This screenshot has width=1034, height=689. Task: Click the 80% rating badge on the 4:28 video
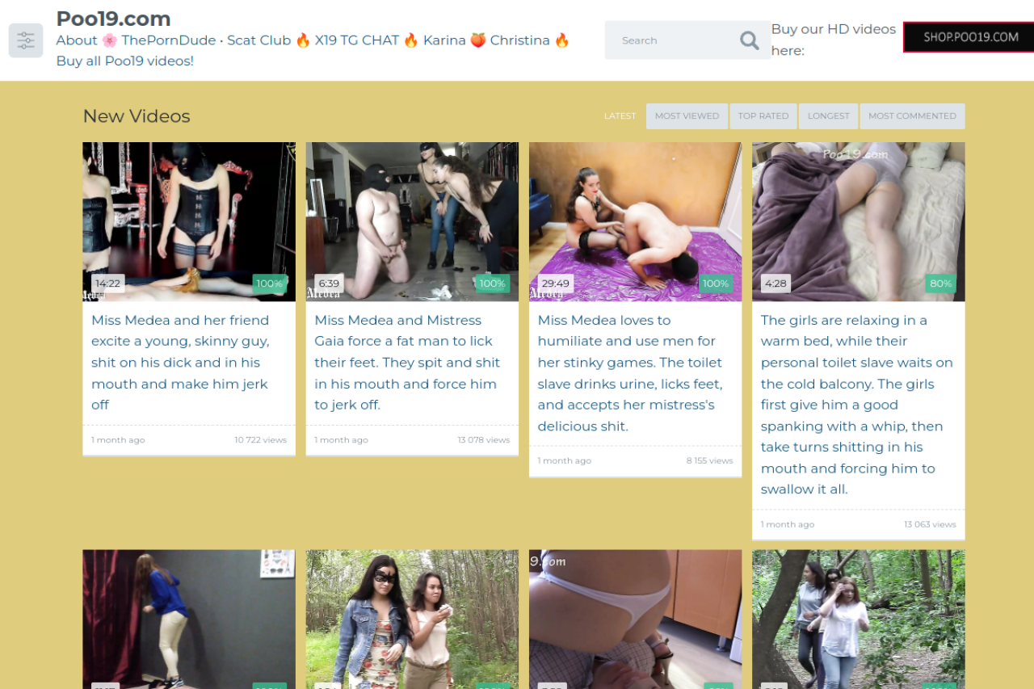pyautogui.click(x=940, y=284)
